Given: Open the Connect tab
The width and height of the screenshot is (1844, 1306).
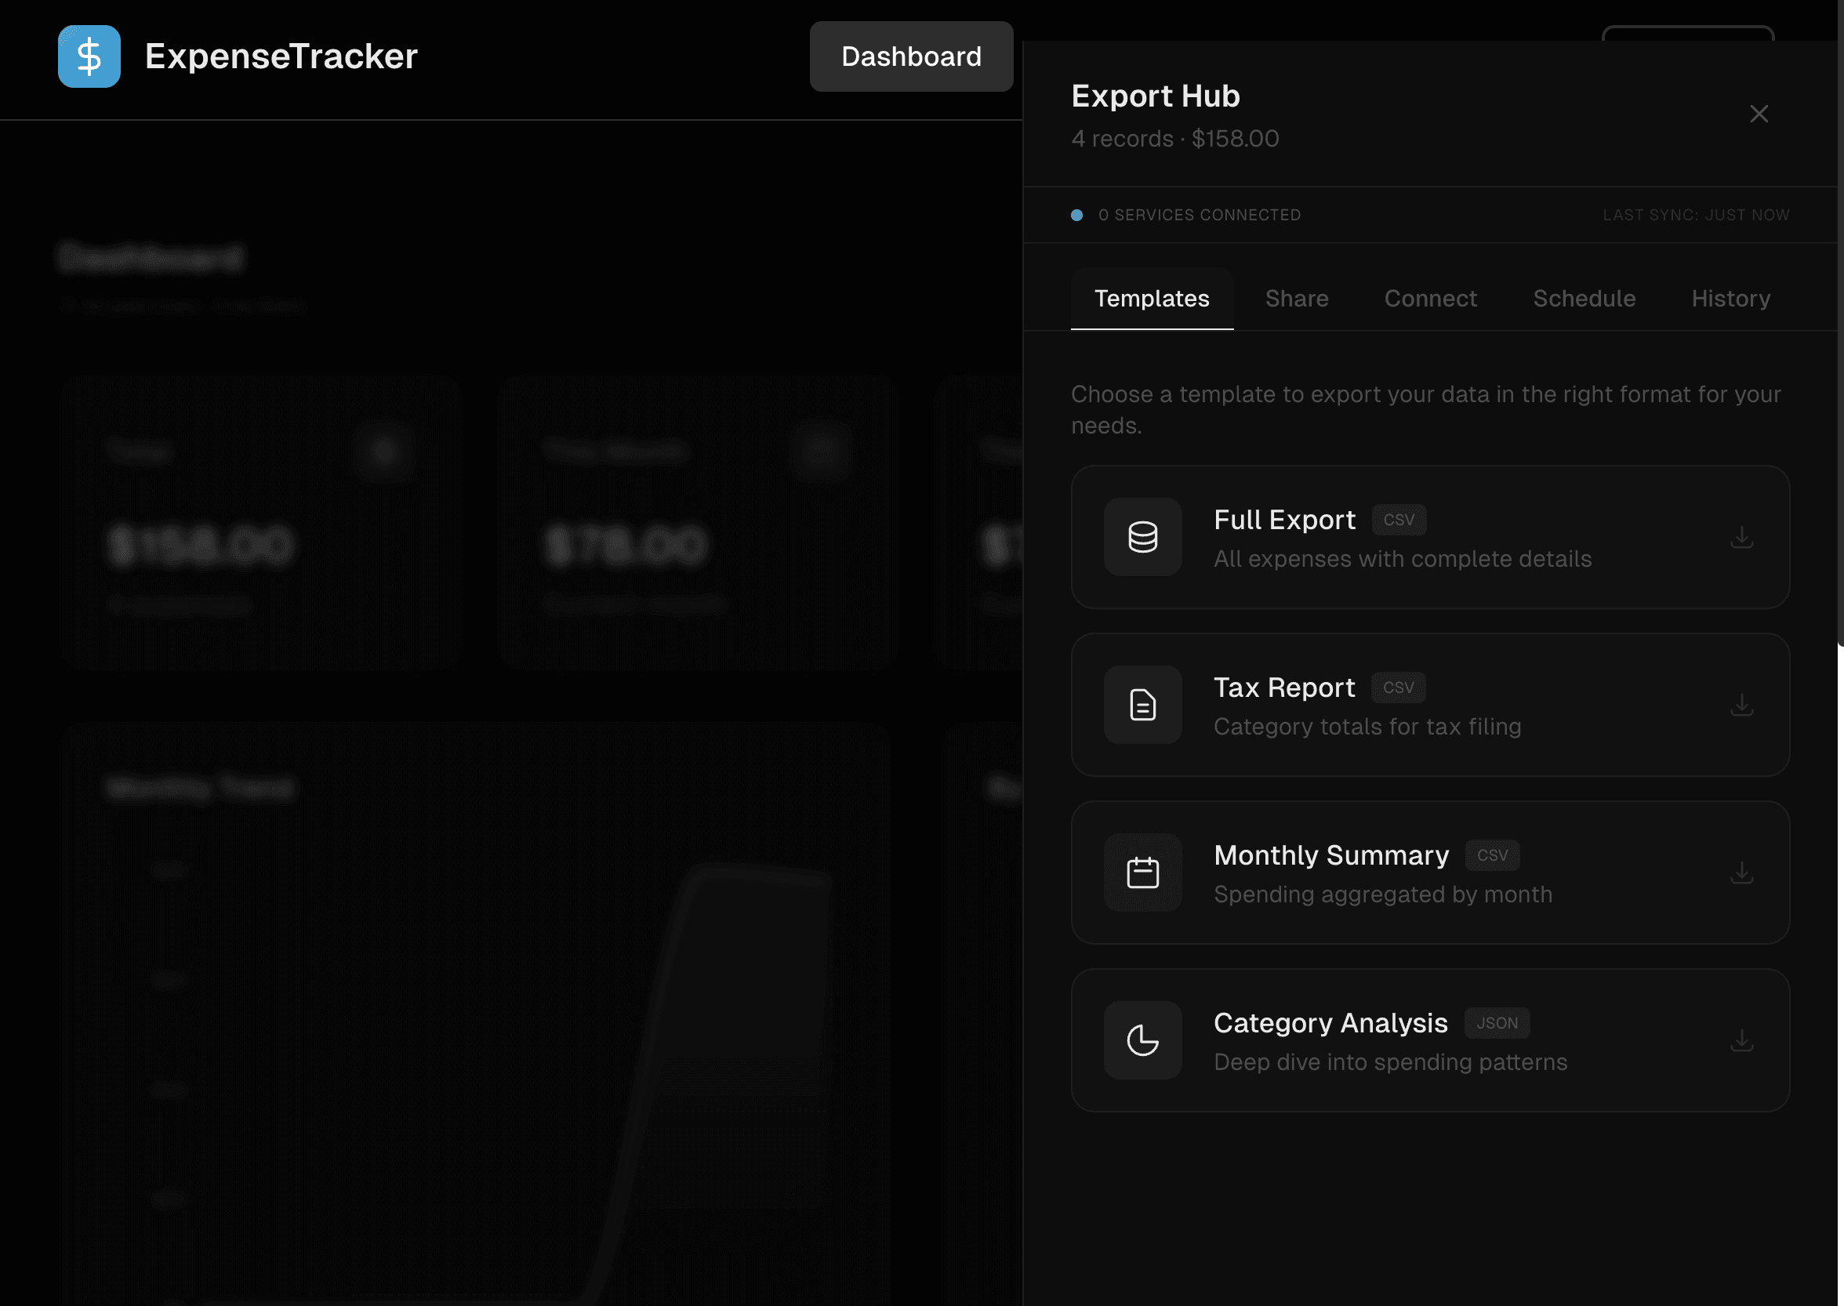Looking at the screenshot, I should (x=1430, y=299).
